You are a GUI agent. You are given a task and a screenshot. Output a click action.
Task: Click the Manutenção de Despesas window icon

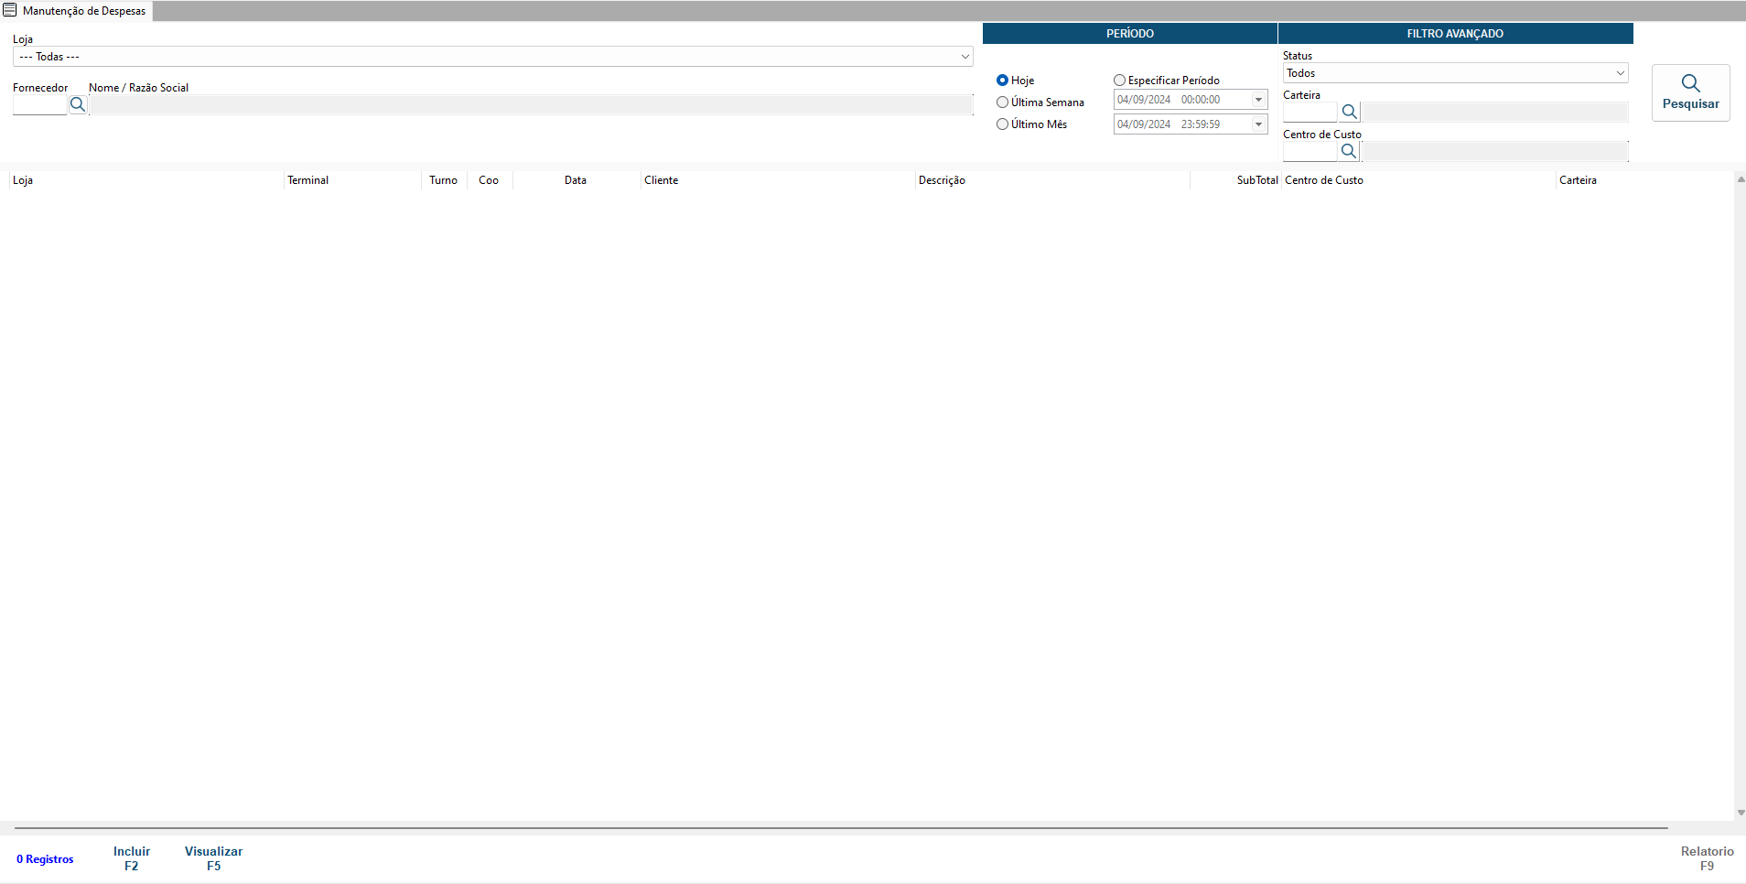[x=10, y=10]
